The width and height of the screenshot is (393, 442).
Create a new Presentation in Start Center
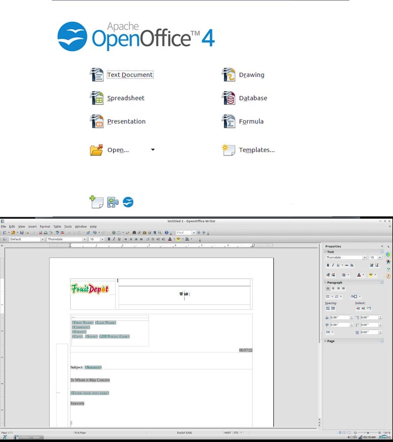tap(118, 122)
